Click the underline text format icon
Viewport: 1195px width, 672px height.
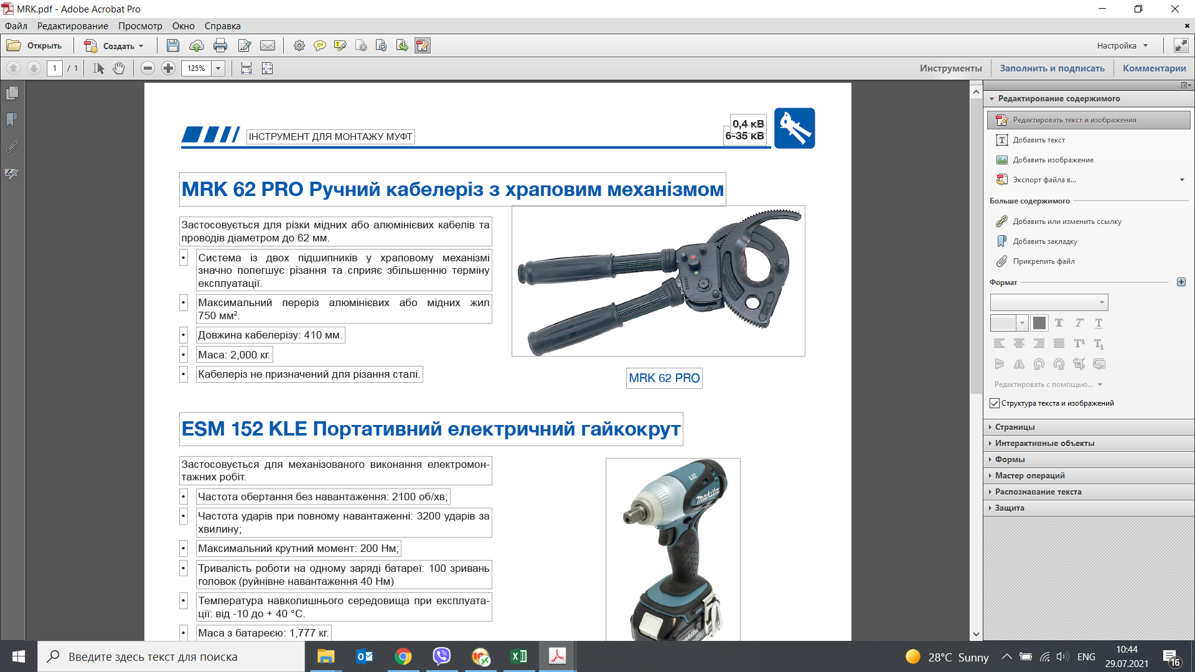(x=1099, y=323)
